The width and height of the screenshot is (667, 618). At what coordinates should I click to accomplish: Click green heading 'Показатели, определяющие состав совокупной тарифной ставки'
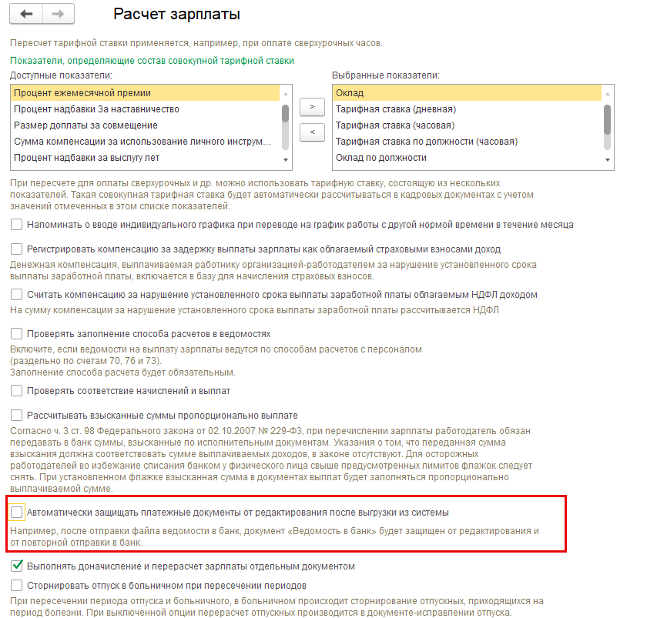(152, 61)
